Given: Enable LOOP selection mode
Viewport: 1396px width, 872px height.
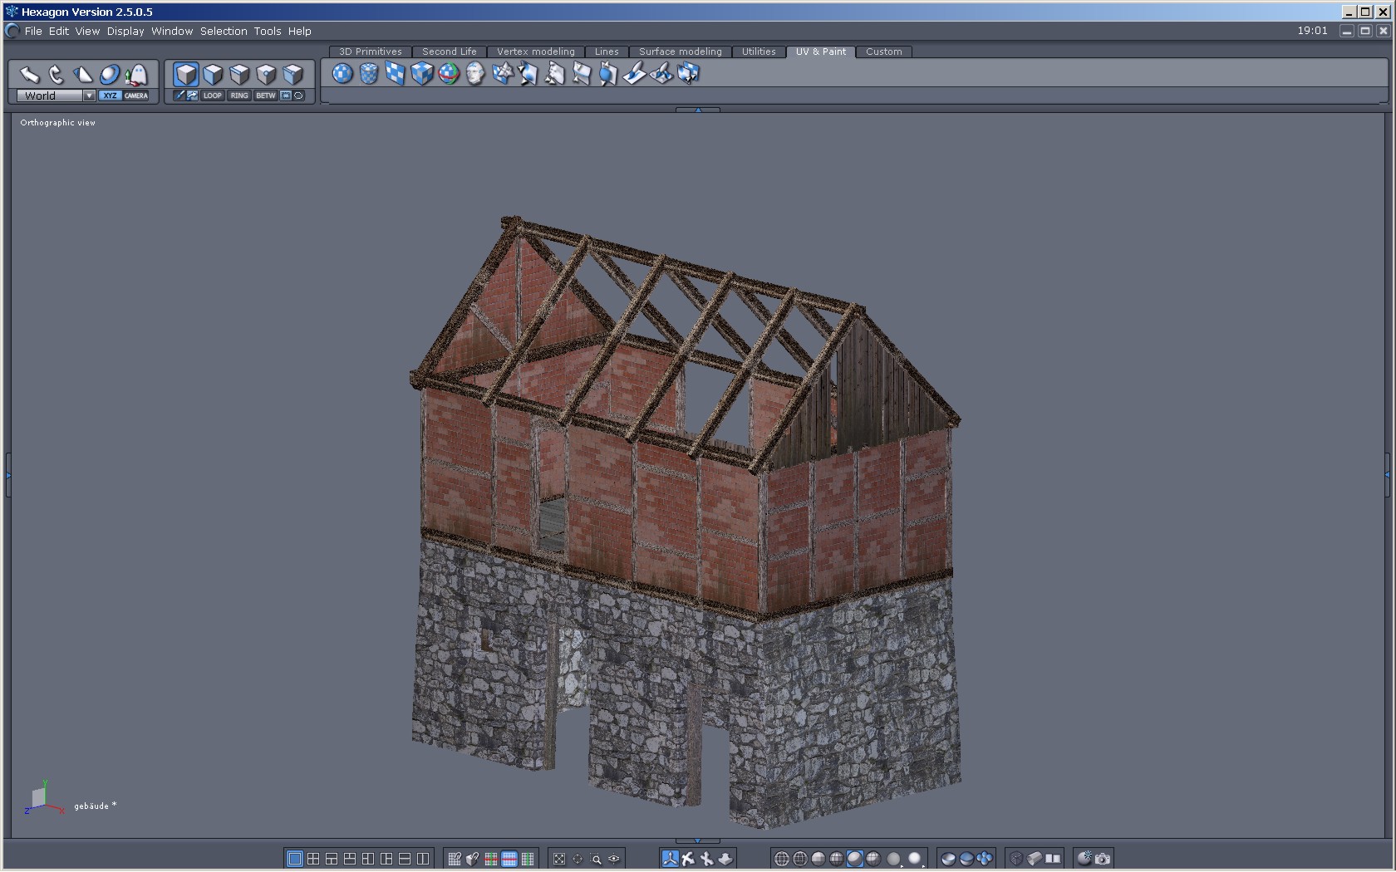Looking at the screenshot, I should point(213,96).
